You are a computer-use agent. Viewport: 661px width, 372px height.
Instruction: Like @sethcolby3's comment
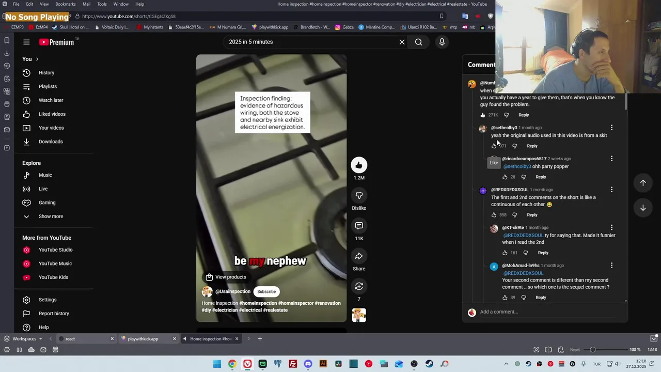click(x=494, y=146)
